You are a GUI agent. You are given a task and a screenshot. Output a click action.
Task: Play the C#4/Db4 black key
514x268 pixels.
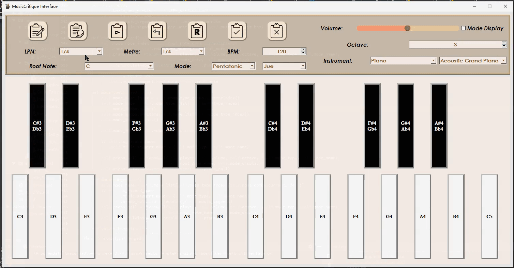pos(273,126)
